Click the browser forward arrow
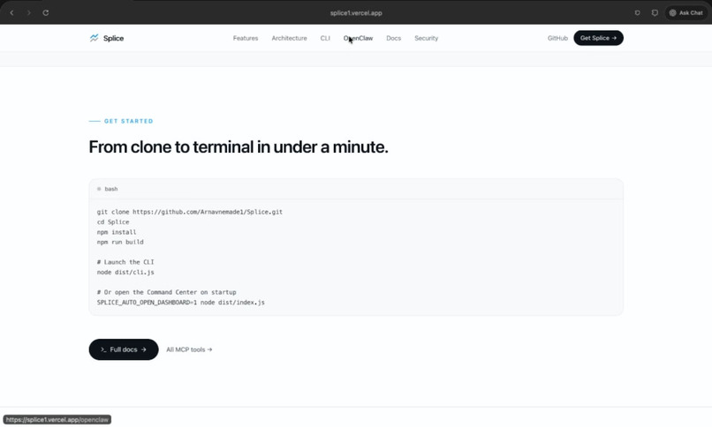The height and width of the screenshot is (427, 712). (28, 12)
